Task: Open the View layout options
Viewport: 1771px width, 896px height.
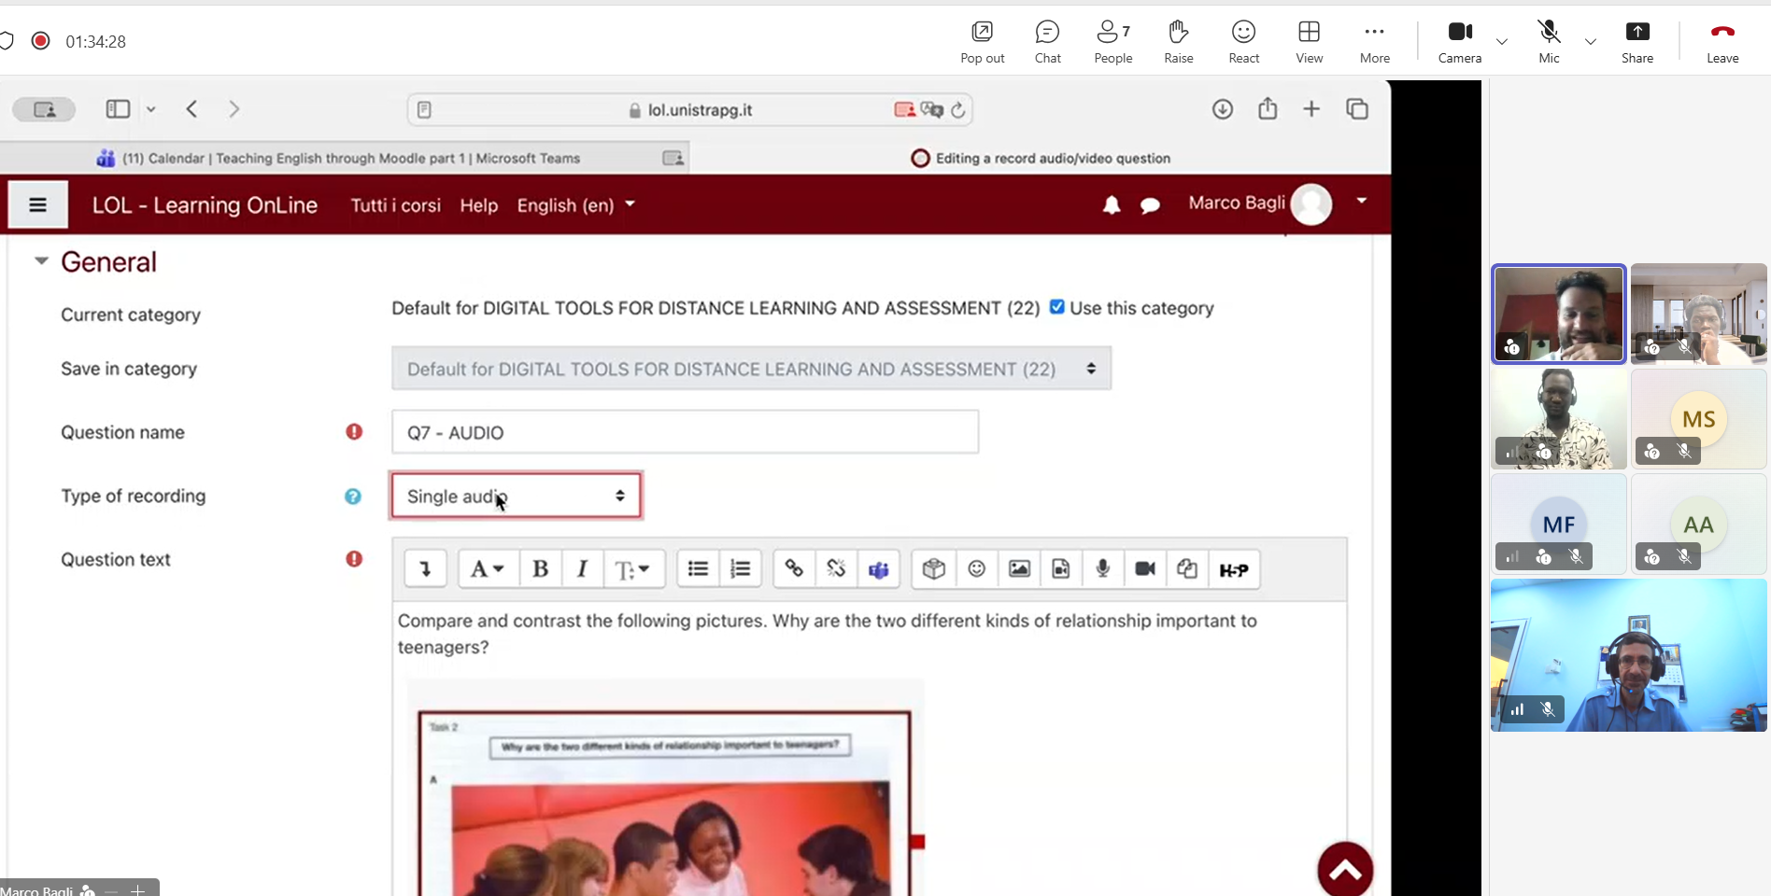Action: click(1309, 42)
